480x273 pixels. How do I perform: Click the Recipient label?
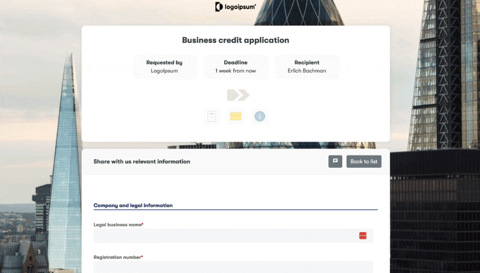click(x=307, y=62)
